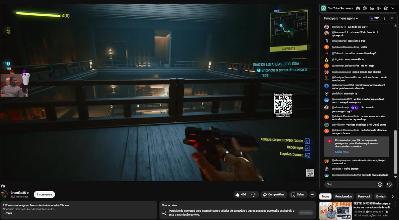Save the video with Salvar button

point(298,194)
